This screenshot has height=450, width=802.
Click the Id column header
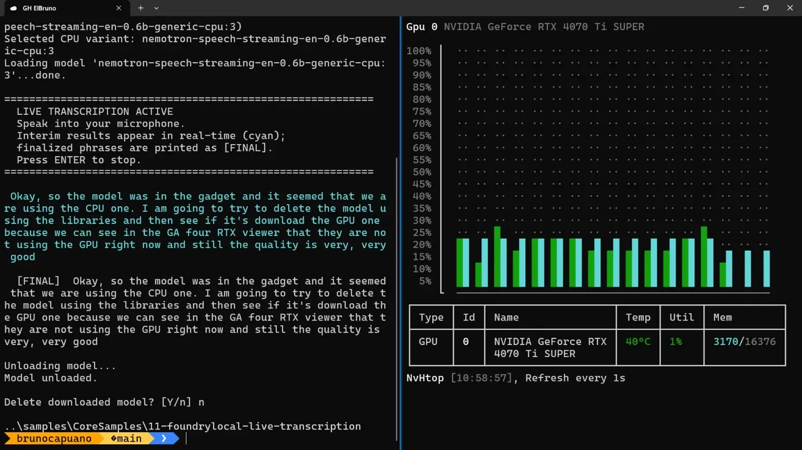(x=469, y=317)
